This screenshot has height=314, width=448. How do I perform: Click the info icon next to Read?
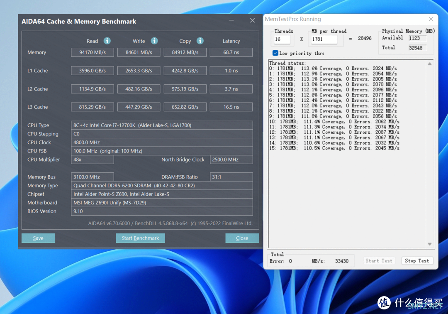point(107,41)
